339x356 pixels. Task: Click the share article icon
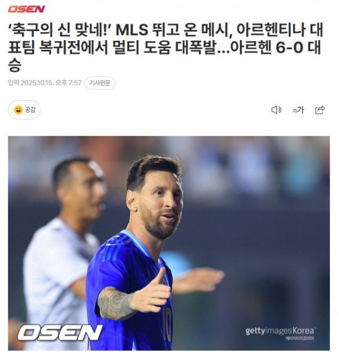(x=320, y=110)
